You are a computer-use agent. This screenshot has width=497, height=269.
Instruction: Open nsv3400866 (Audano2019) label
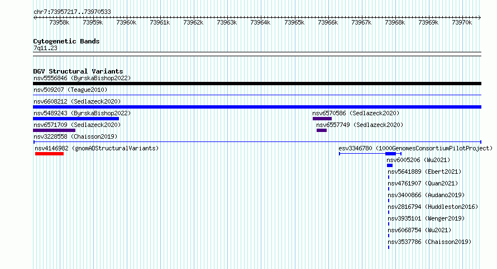(x=426, y=195)
